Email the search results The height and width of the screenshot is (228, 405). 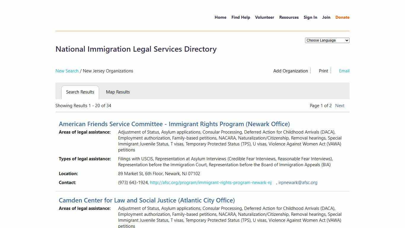[344, 71]
